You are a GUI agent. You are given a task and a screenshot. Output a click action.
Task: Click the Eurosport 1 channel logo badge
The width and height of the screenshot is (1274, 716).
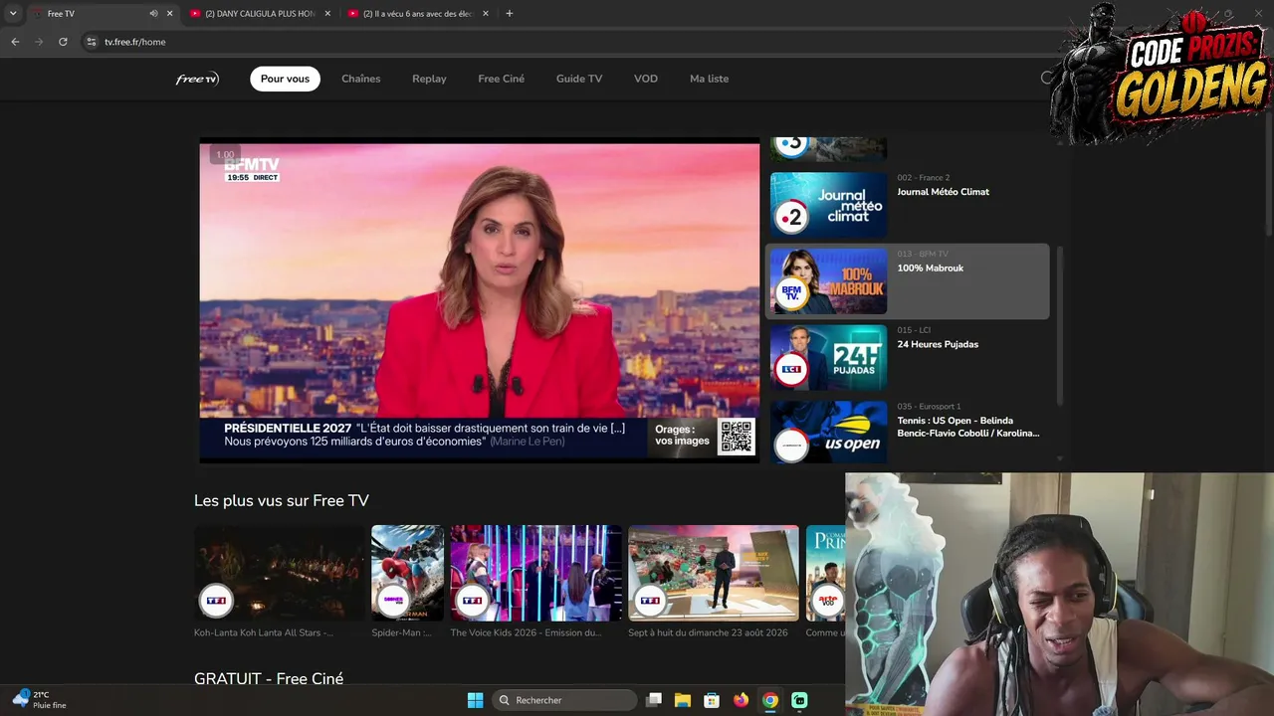tap(792, 446)
